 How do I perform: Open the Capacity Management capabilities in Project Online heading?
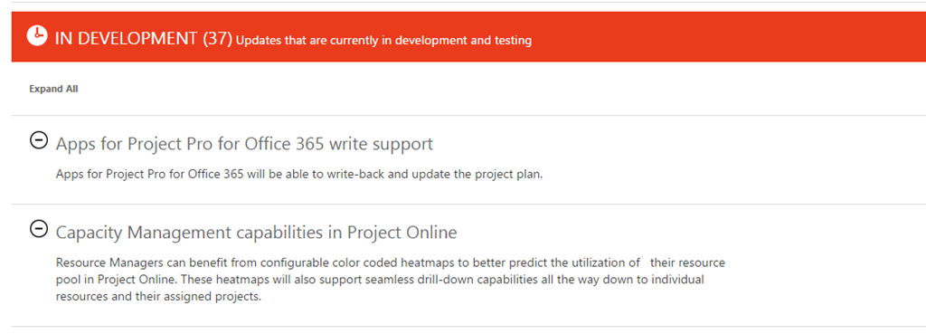click(x=256, y=233)
